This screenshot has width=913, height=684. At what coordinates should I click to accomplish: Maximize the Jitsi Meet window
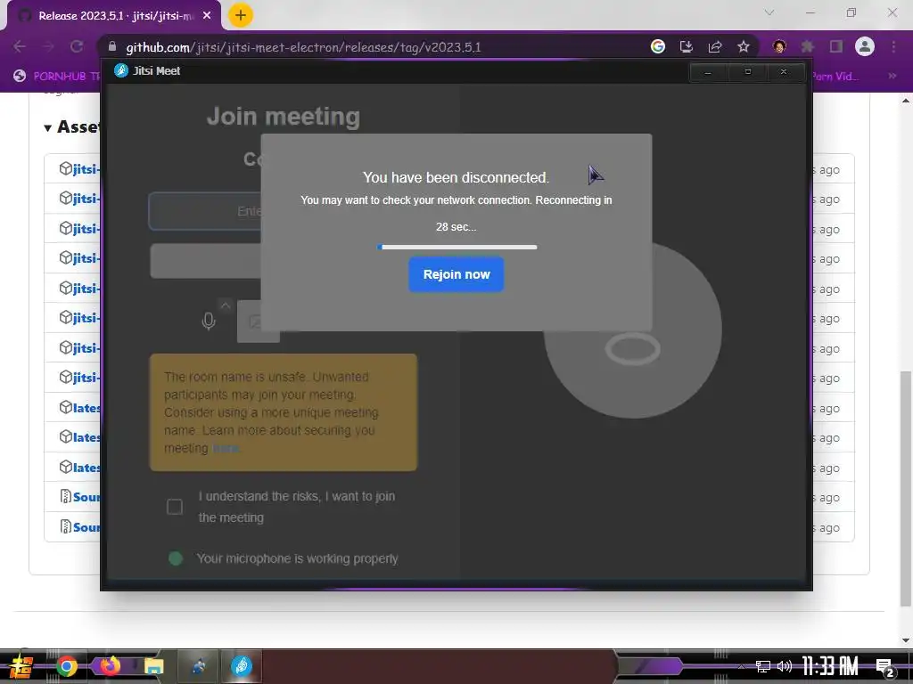pos(748,72)
